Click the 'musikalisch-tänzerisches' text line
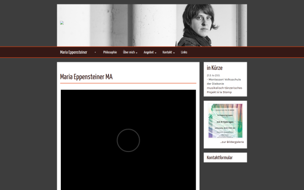 (224, 88)
